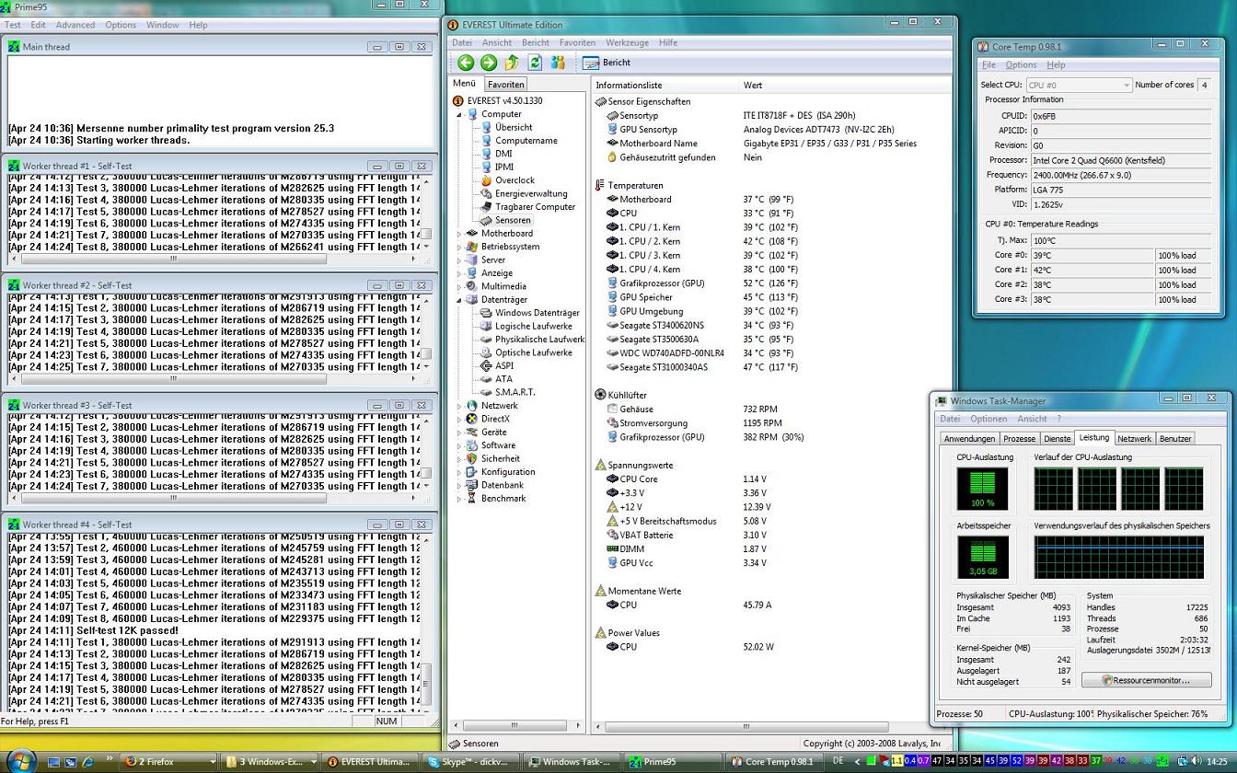Click EVEREST up-level folder icon

tap(512, 63)
